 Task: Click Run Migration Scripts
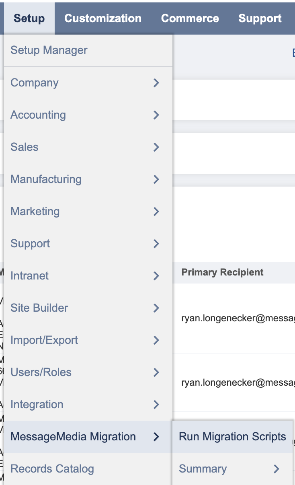pos(232,437)
